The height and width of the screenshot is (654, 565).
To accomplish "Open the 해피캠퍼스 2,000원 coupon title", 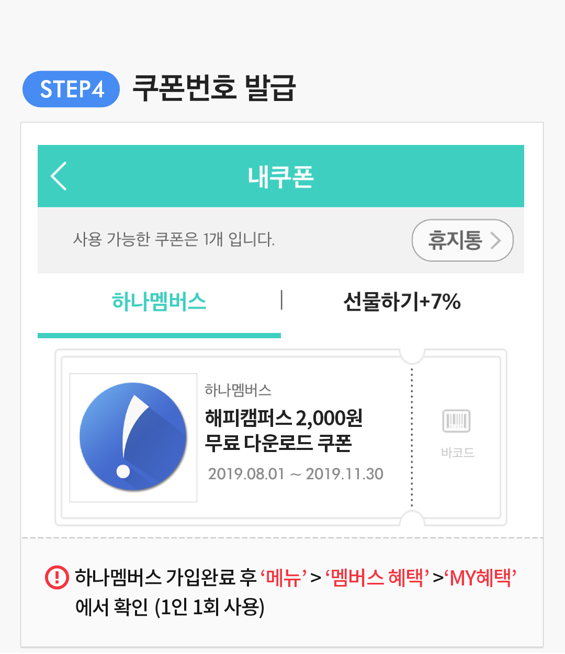I will [x=284, y=418].
